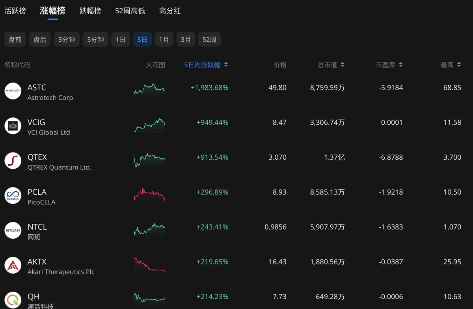473x309 pixels.
Task: Click the 价格 column header
Action: tap(280, 65)
